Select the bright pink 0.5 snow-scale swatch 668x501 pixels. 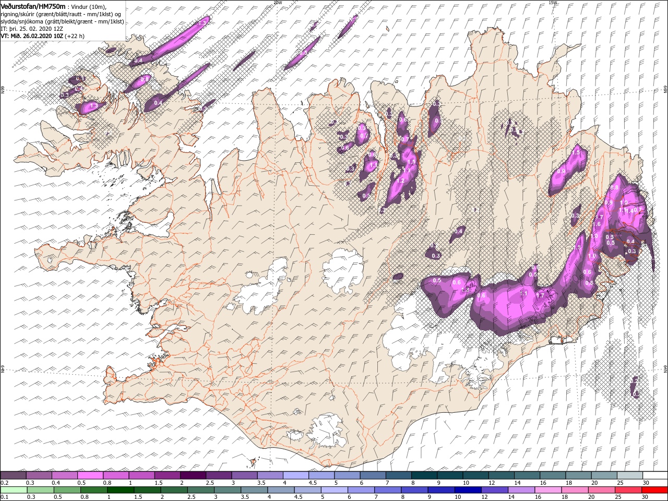[x=90, y=475]
